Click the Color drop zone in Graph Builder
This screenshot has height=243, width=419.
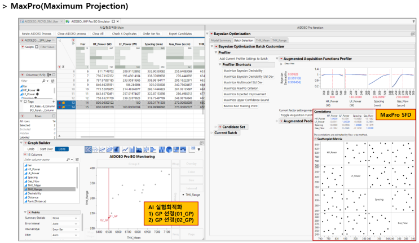click(191, 172)
